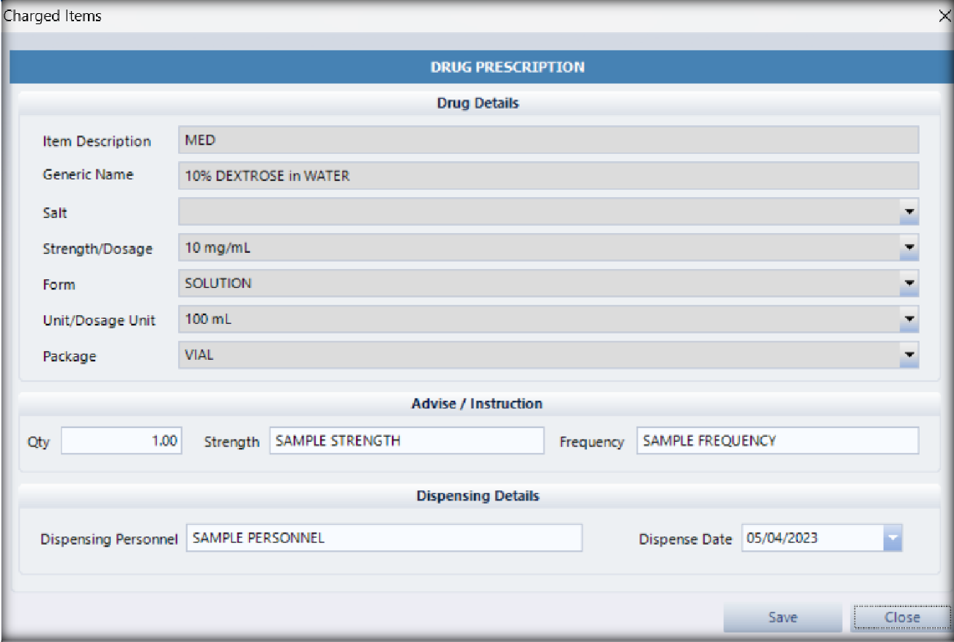
Task: Click the Dispensing Personnel text field
Action: coord(384,538)
